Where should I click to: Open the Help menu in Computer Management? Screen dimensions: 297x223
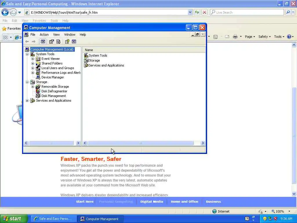click(x=83, y=35)
